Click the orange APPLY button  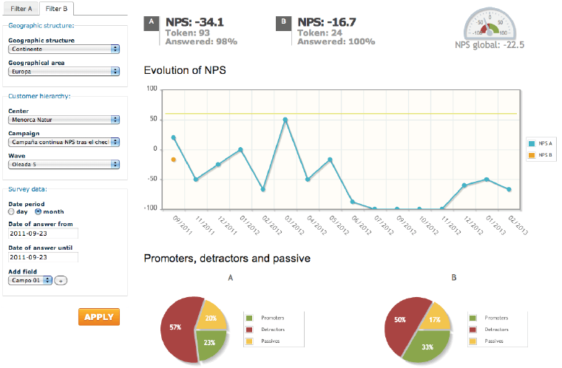(x=99, y=317)
